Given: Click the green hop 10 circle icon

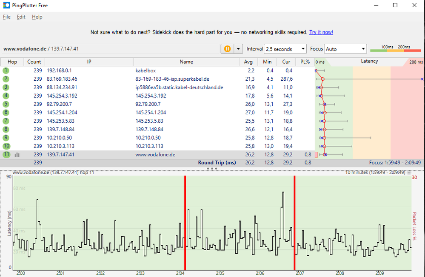Looking at the screenshot, I should point(6,146).
